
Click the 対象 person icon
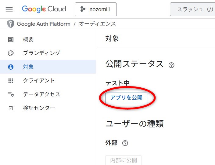coord(11,67)
